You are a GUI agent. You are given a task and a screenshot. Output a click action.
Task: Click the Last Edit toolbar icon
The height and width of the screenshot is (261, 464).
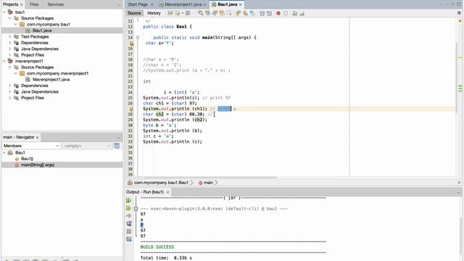(x=170, y=13)
